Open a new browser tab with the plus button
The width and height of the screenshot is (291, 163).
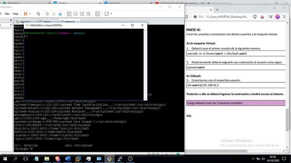click(217, 10)
